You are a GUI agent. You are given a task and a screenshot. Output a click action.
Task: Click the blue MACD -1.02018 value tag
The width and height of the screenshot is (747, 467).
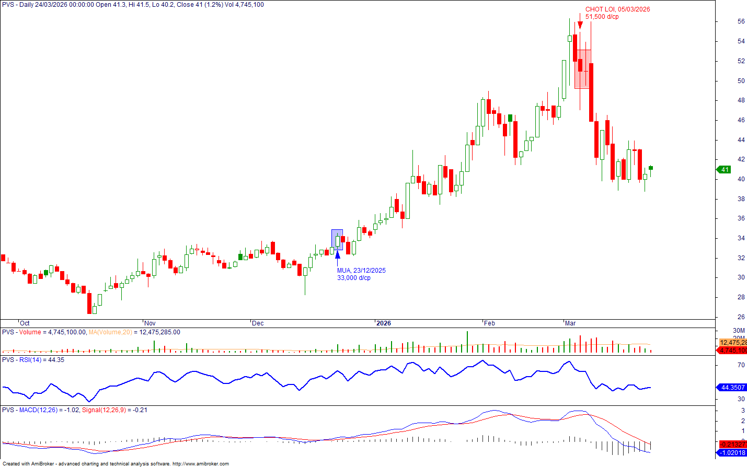(732, 452)
